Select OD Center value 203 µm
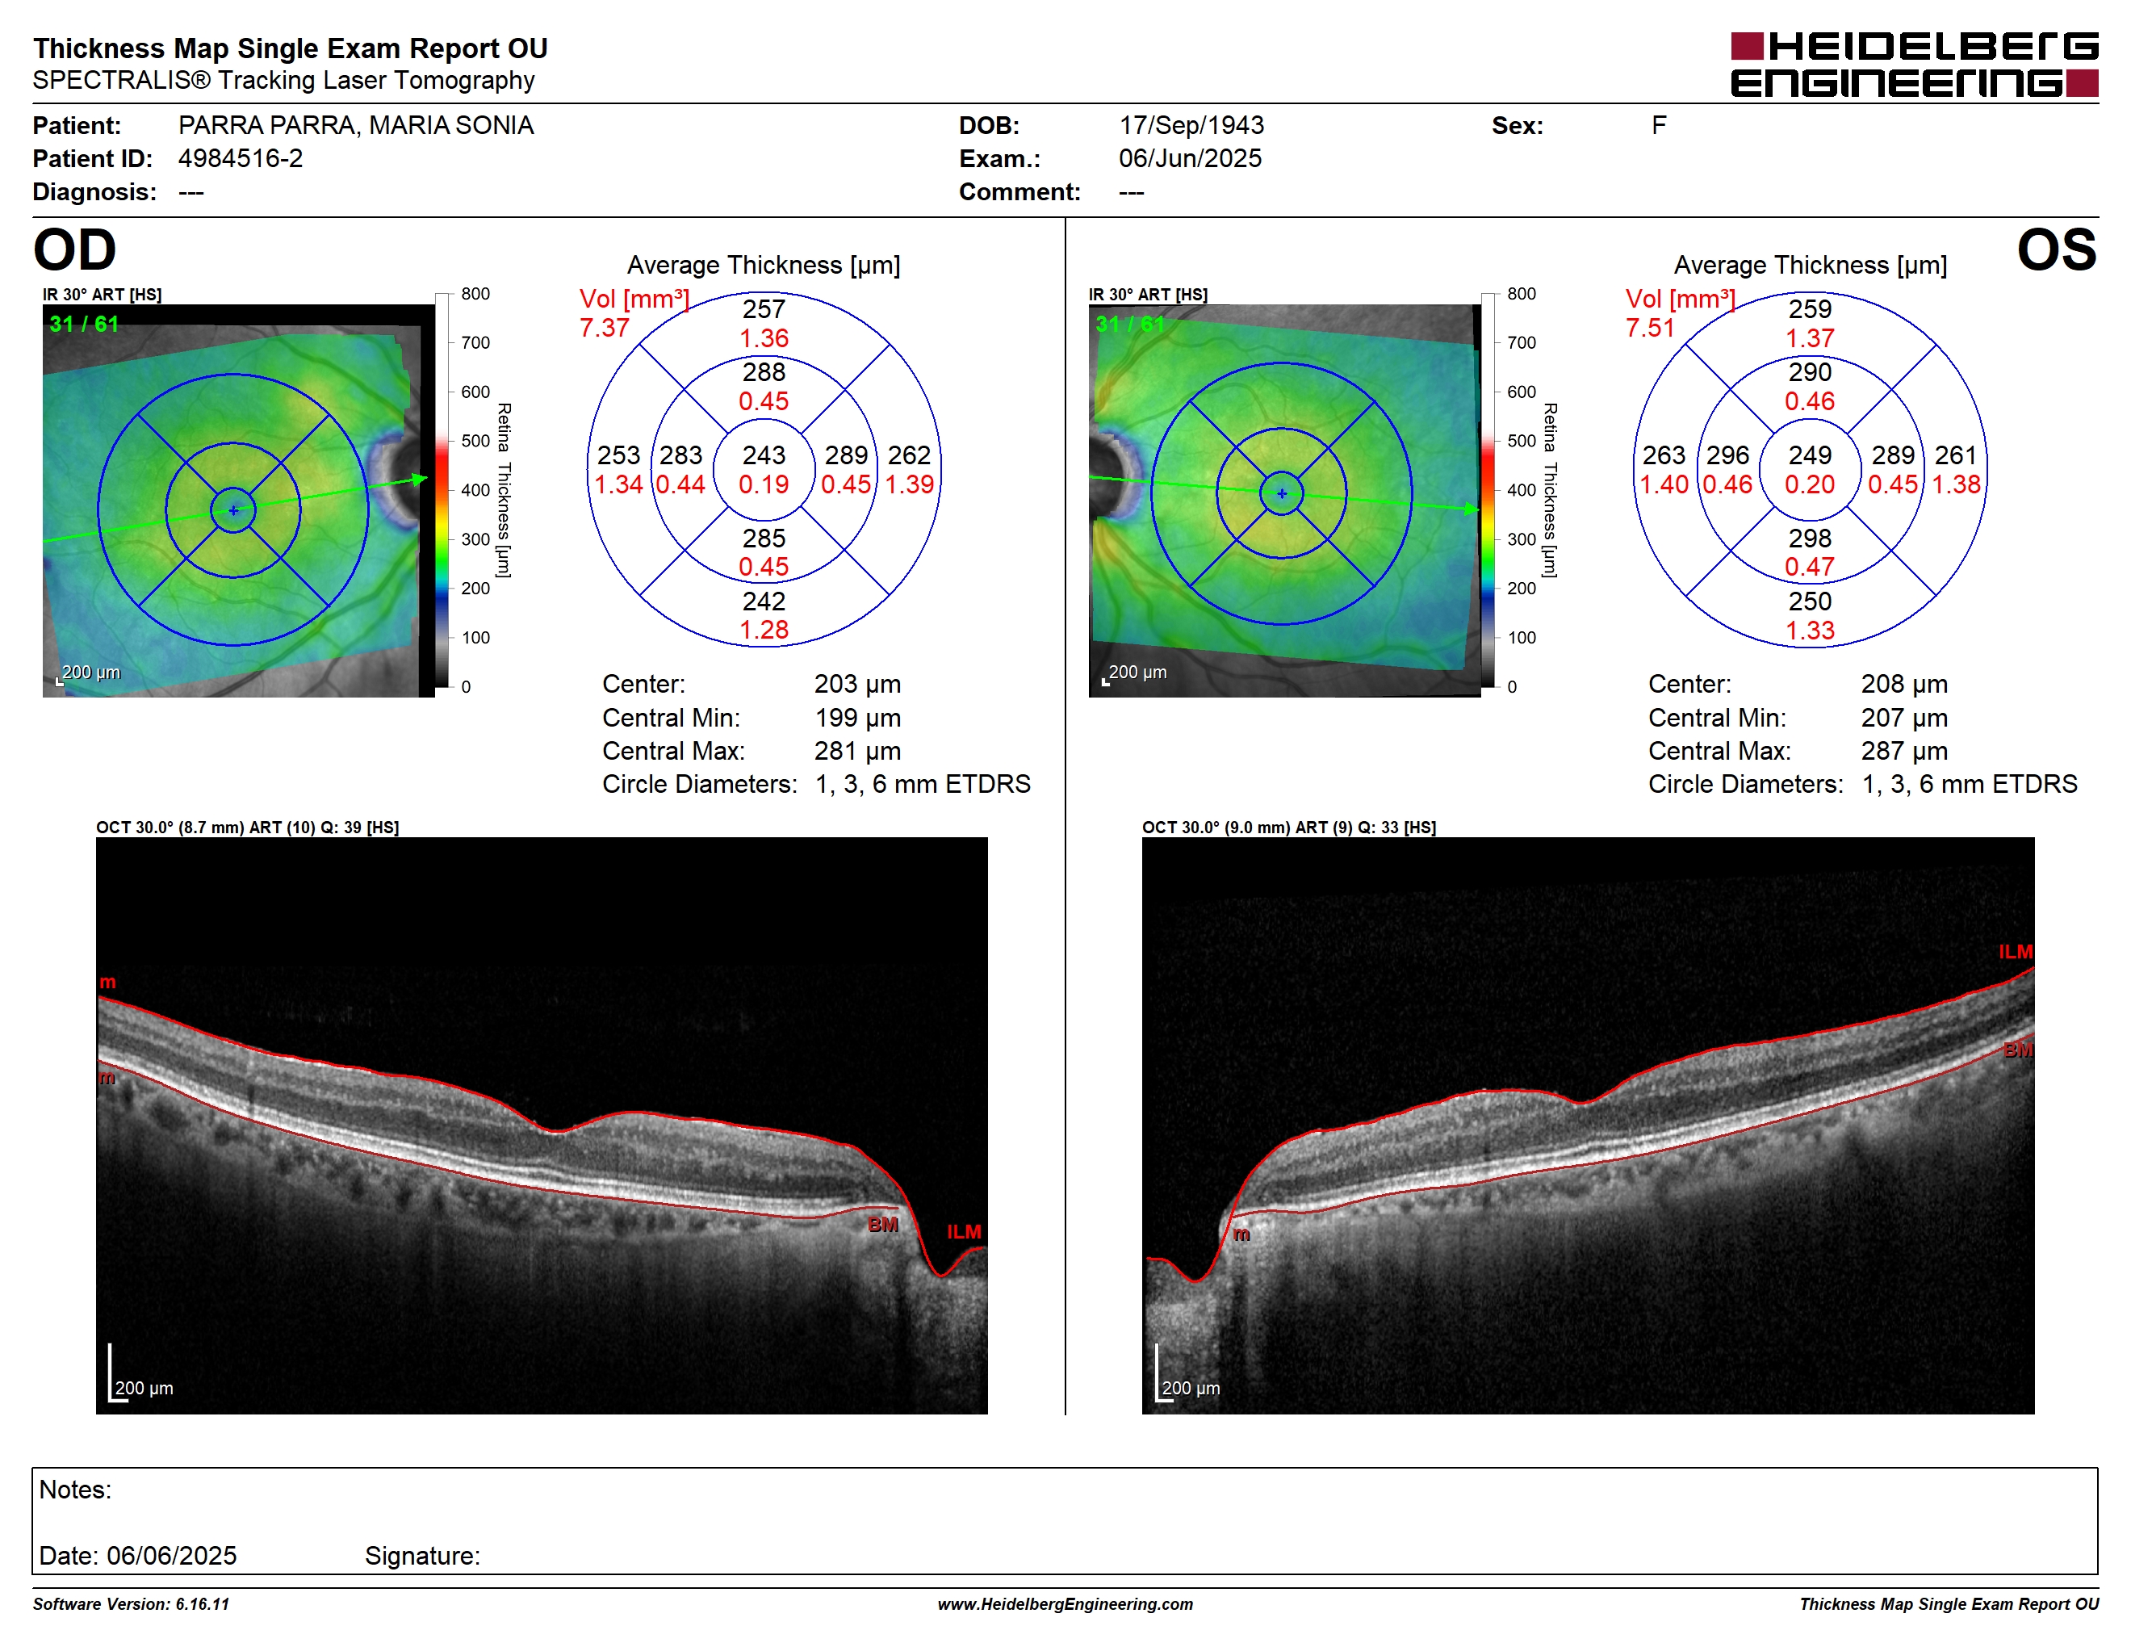The height and width of the screenshot is (1647, 2131). (x=858, y=685)
